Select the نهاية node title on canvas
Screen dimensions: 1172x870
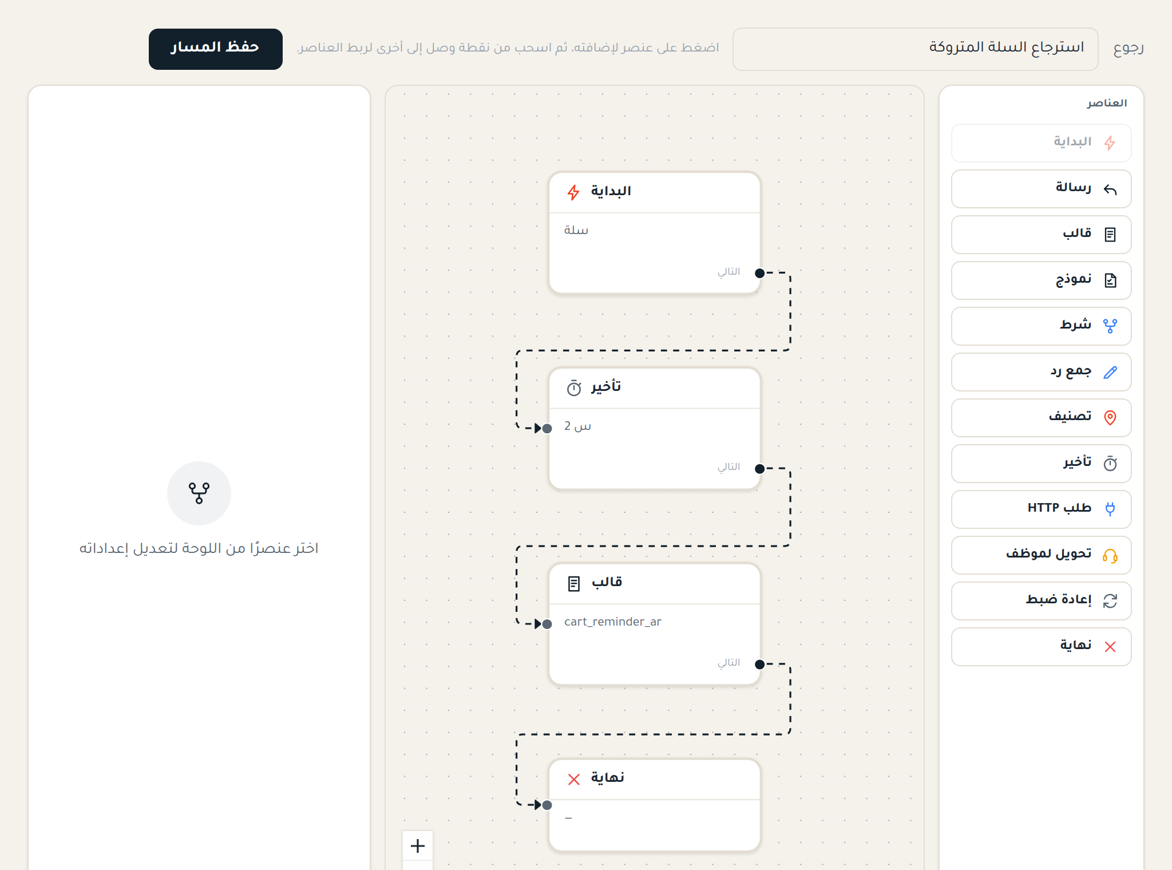pos(608,778)
